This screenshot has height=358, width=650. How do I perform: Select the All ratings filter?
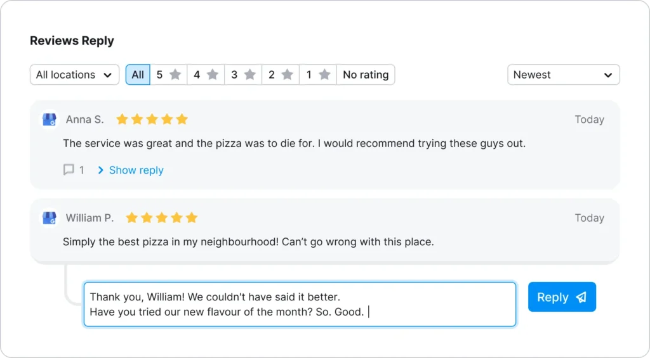point(138,75)
